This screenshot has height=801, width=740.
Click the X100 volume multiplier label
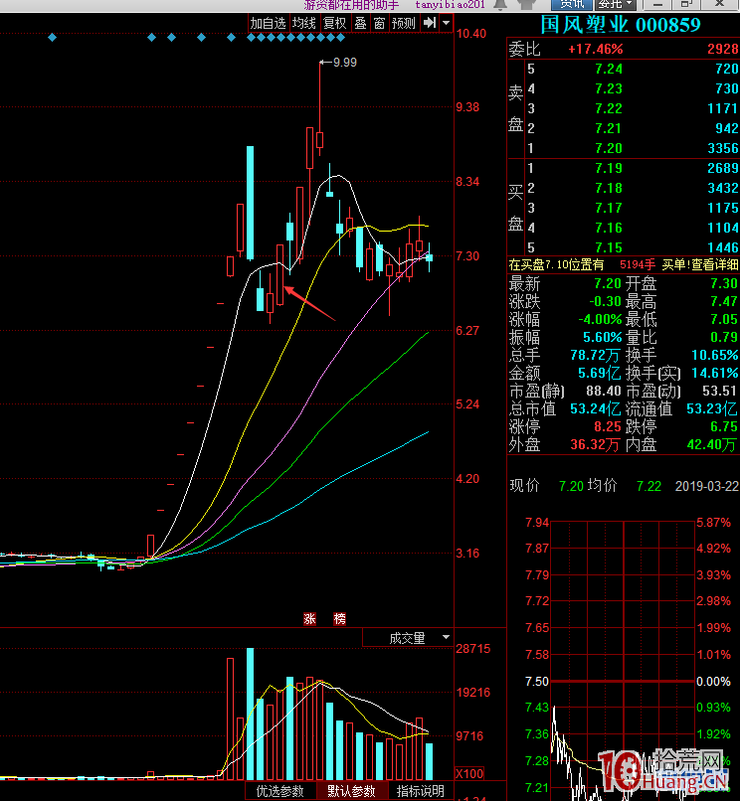click(x=469, y=773)
